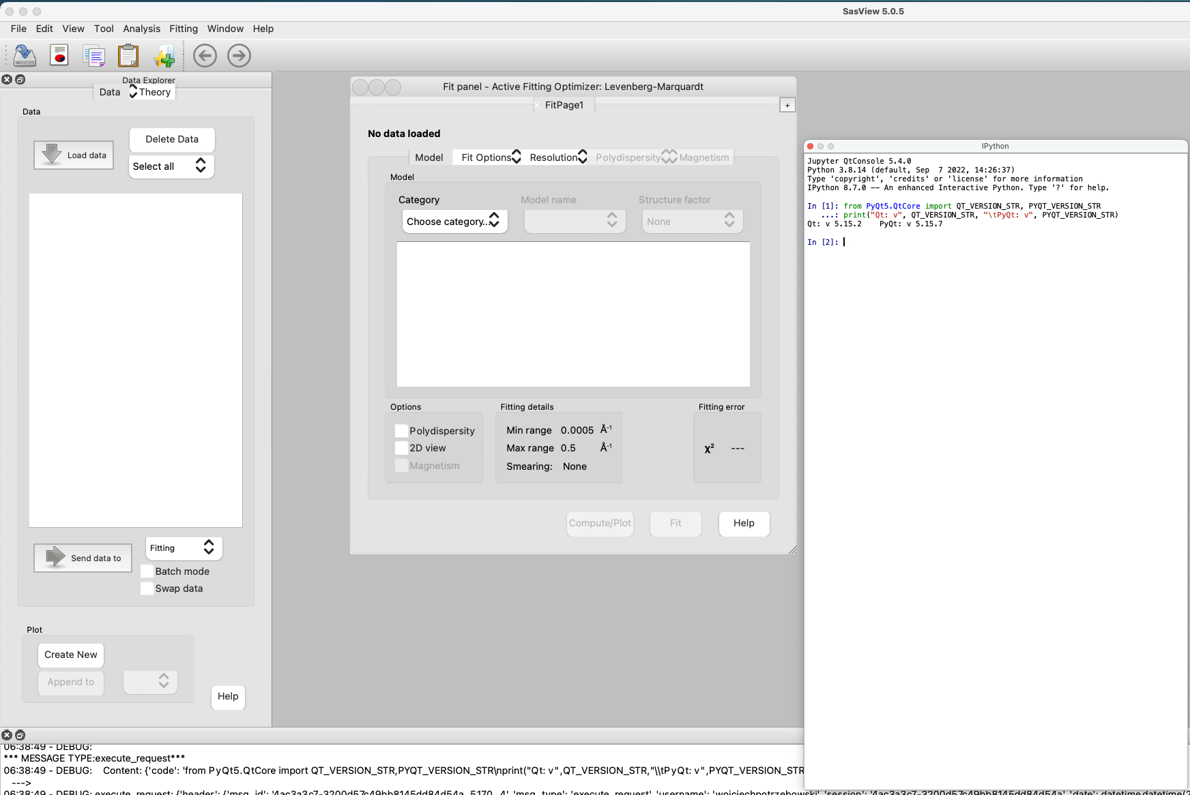Enable the 2D view checkbox
The width and height of the screenshot is (1190, 795).
click(x=401, y=448)
